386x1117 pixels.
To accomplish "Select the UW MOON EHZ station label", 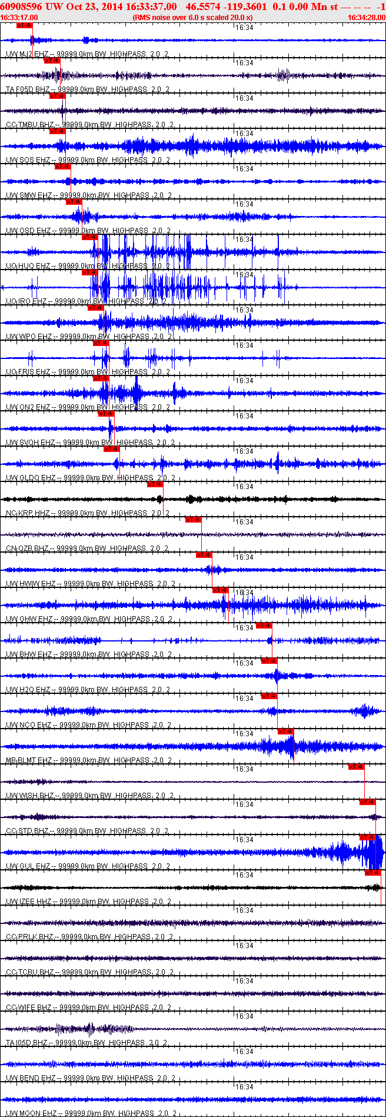I will [x=31, y=1113].
